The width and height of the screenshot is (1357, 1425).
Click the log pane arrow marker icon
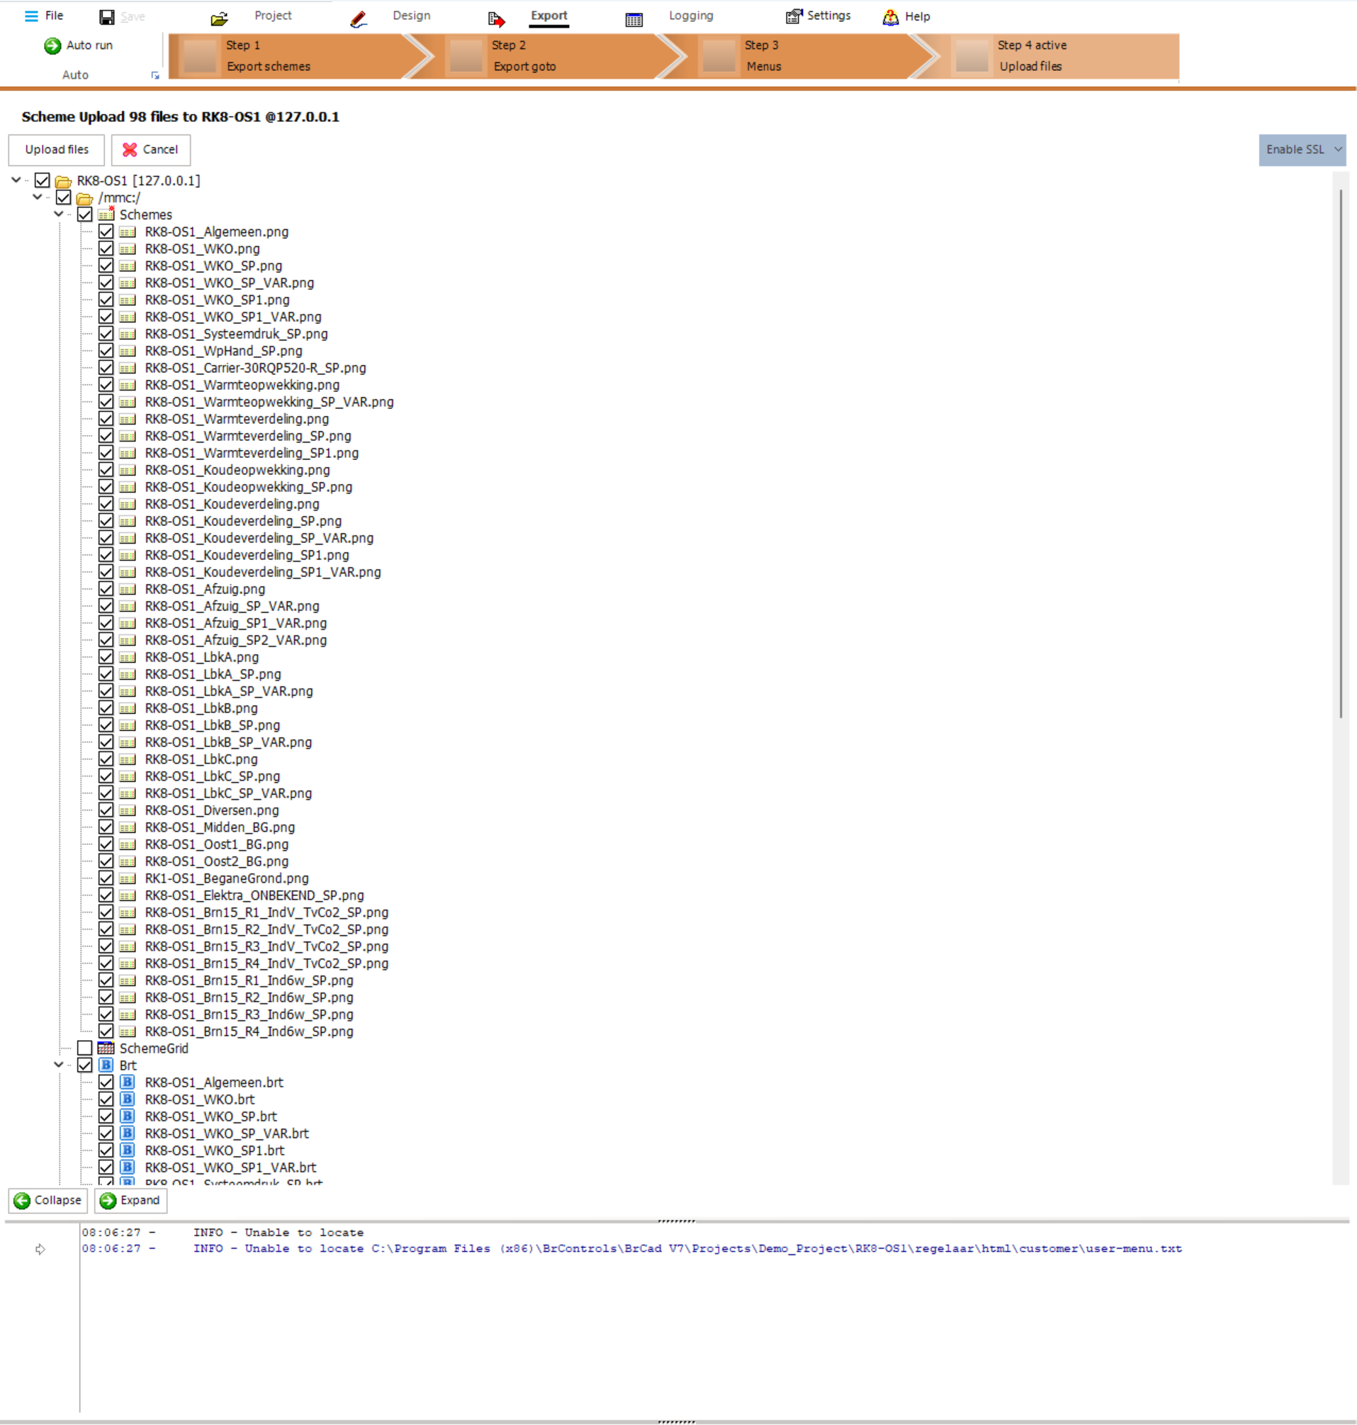pos(40,1248)
